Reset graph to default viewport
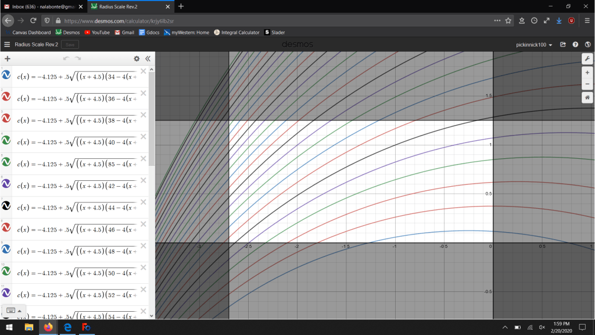Screen dimensions: 595x335 [587, 98]
